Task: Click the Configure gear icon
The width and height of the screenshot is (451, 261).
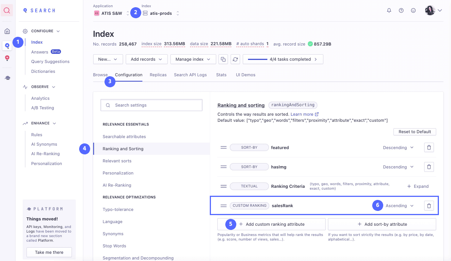Action: click(x=25, y=31)
